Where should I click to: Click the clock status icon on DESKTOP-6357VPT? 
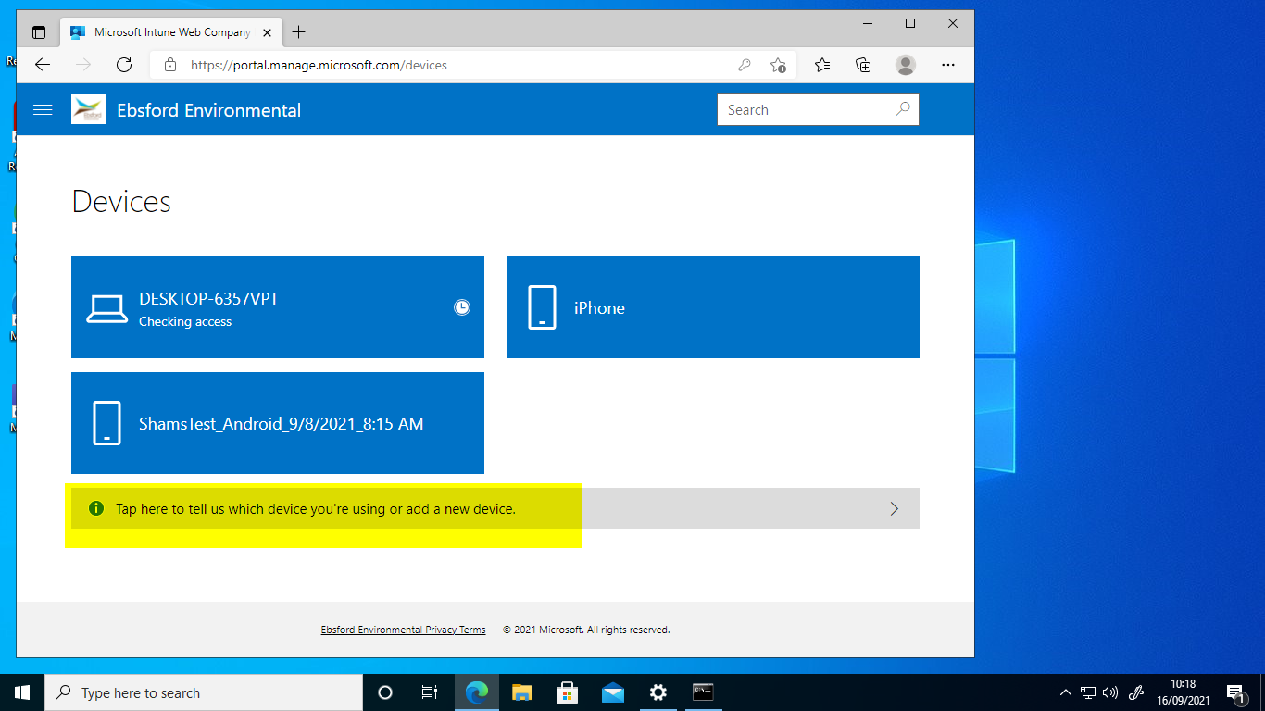(x=462, y=307)
